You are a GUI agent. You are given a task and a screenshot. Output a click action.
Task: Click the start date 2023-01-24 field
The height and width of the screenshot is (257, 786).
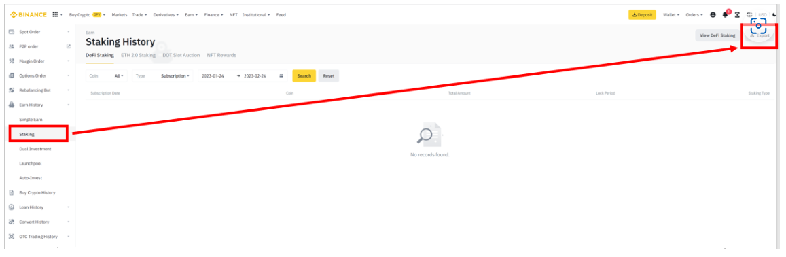[x=213, y=75]
